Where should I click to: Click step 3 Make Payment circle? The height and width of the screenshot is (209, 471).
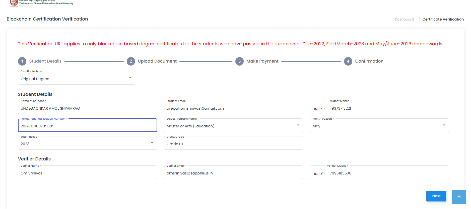click(x=239, y=61)
